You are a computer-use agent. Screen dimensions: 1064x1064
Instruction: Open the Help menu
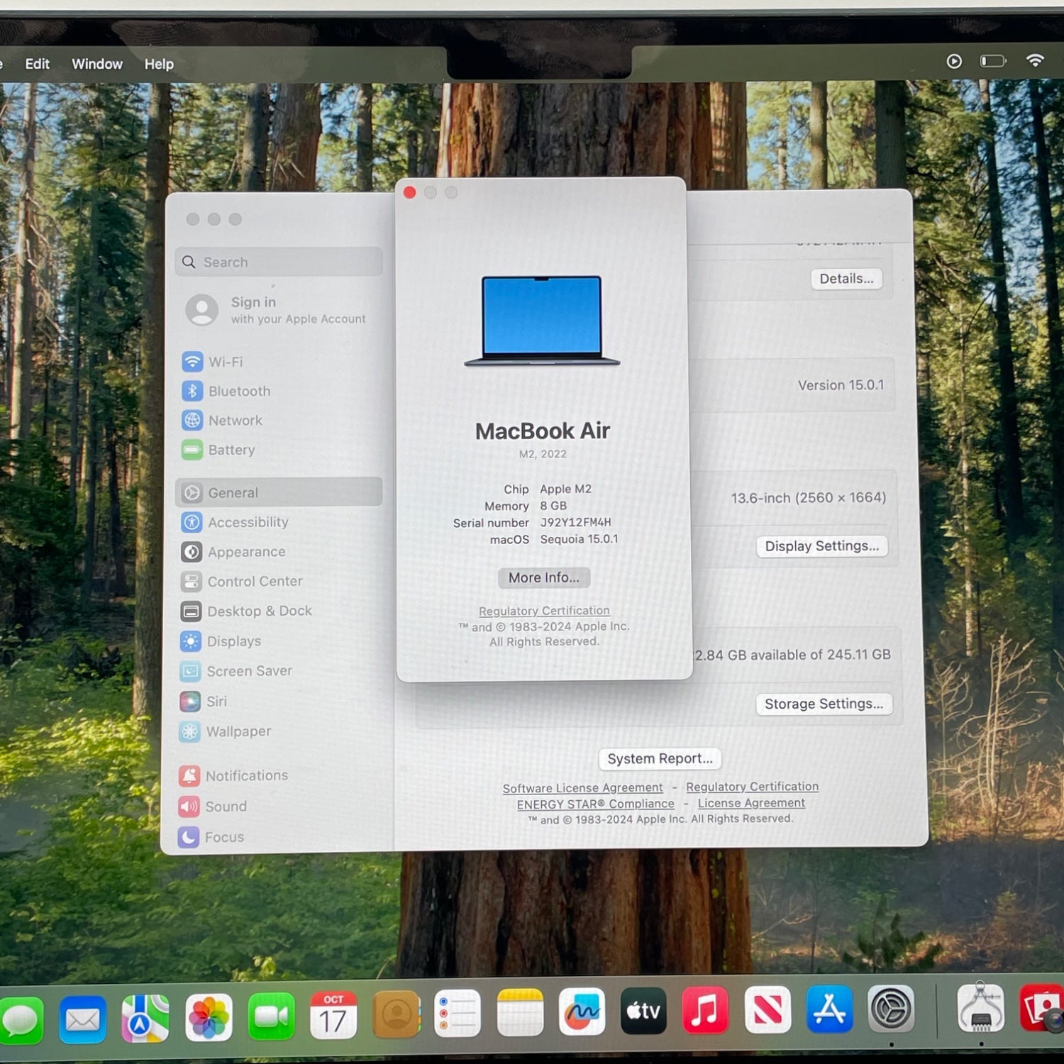(159, 64)
